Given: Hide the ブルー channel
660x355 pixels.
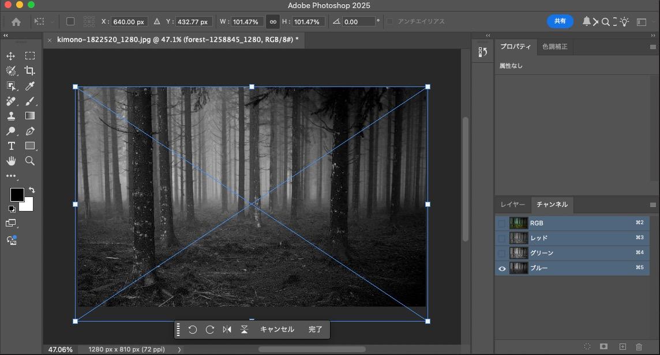Looking at the screenshot, I should 502,269.
